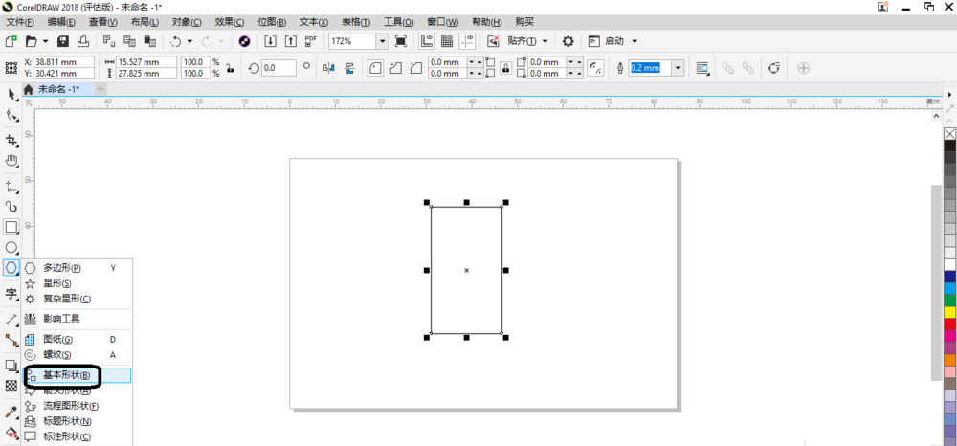The height and width of the screenshot is (446, 957).
Task: Open the 效果 menu
Action: point(230,22)
